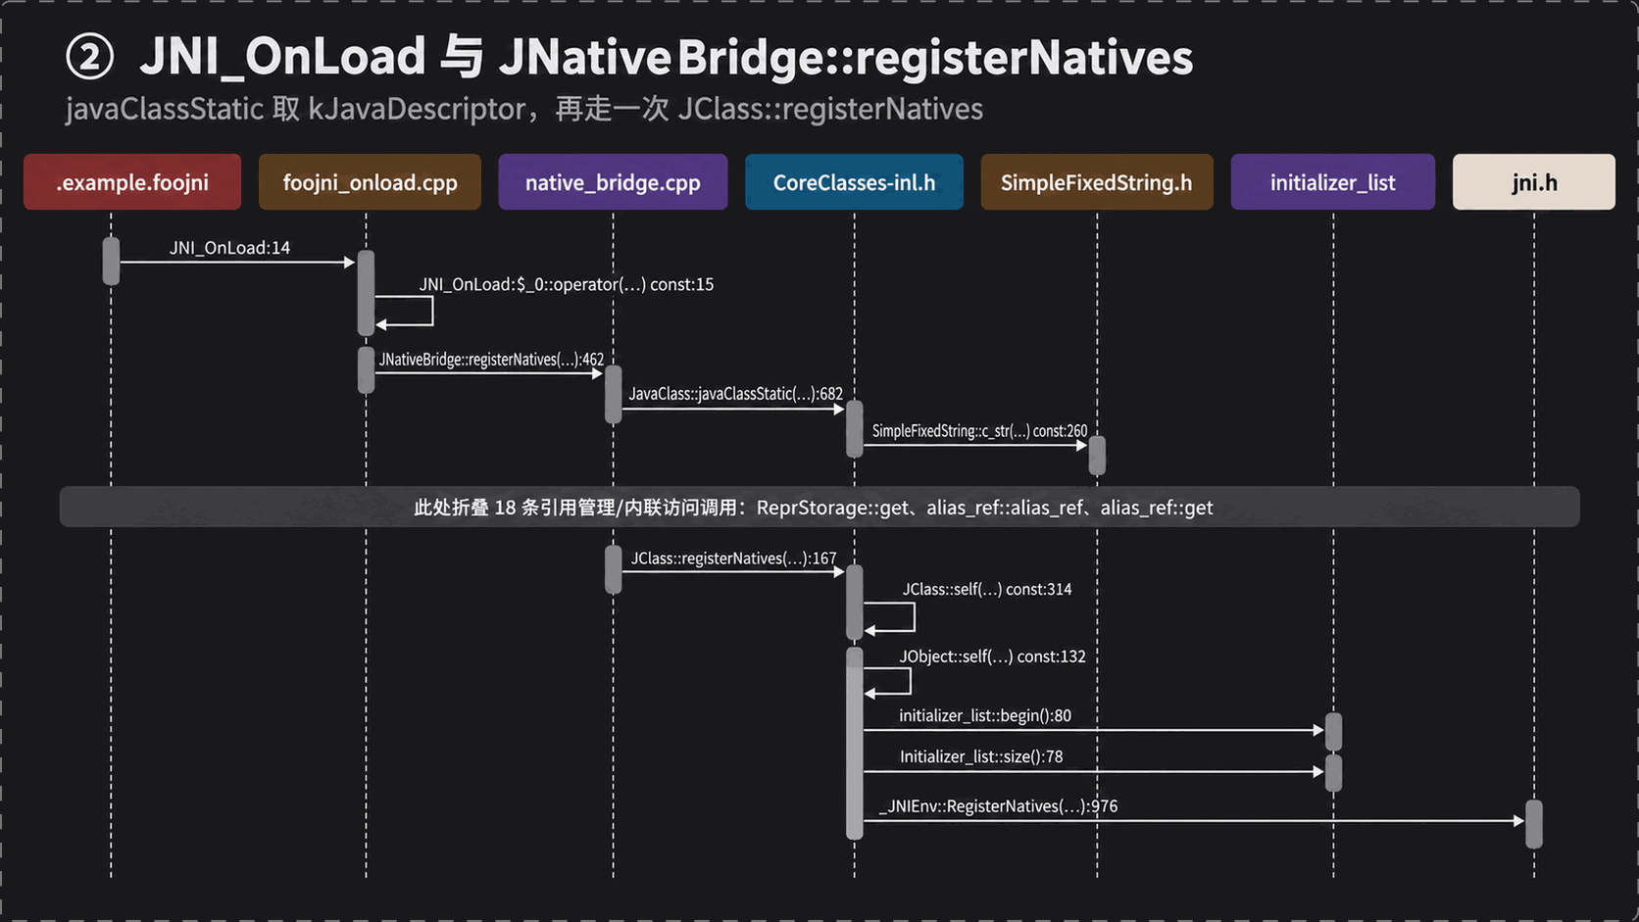The width and height of the screenshot is (1639, 922).
Task: Select the CoreClasses-inl.h participant box
Action: 854,182
